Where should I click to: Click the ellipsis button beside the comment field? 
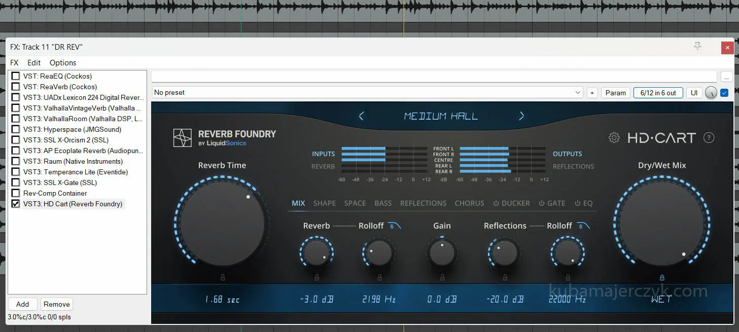727,78
